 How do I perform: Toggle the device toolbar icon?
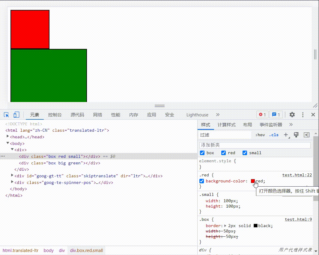click(16, 115)
